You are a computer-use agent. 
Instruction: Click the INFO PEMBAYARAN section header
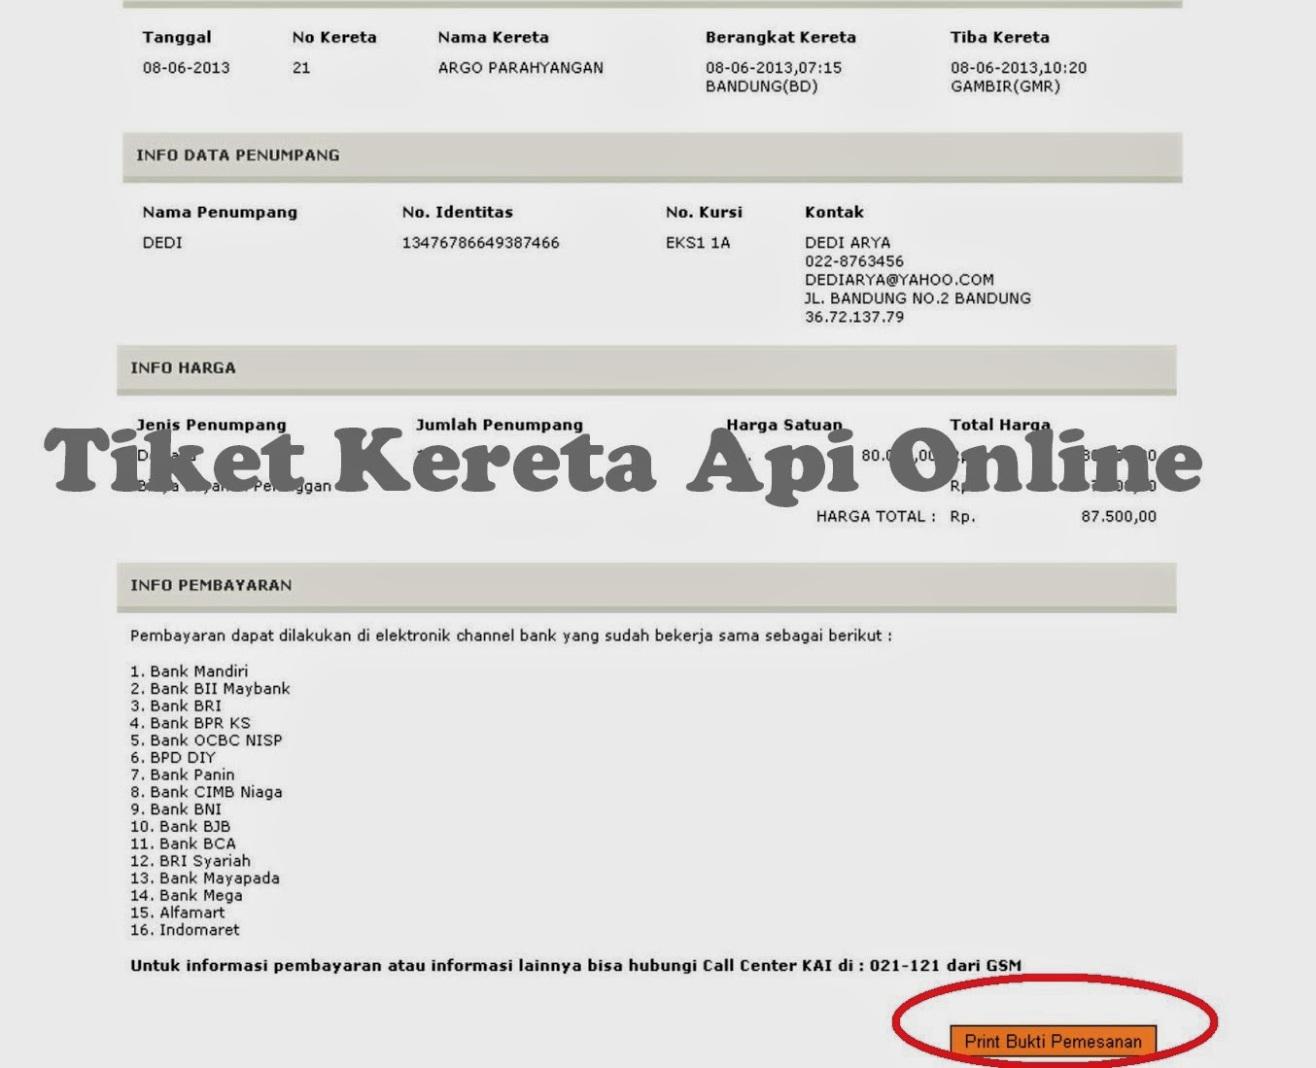pyautogui.click(x=212, y=585)
